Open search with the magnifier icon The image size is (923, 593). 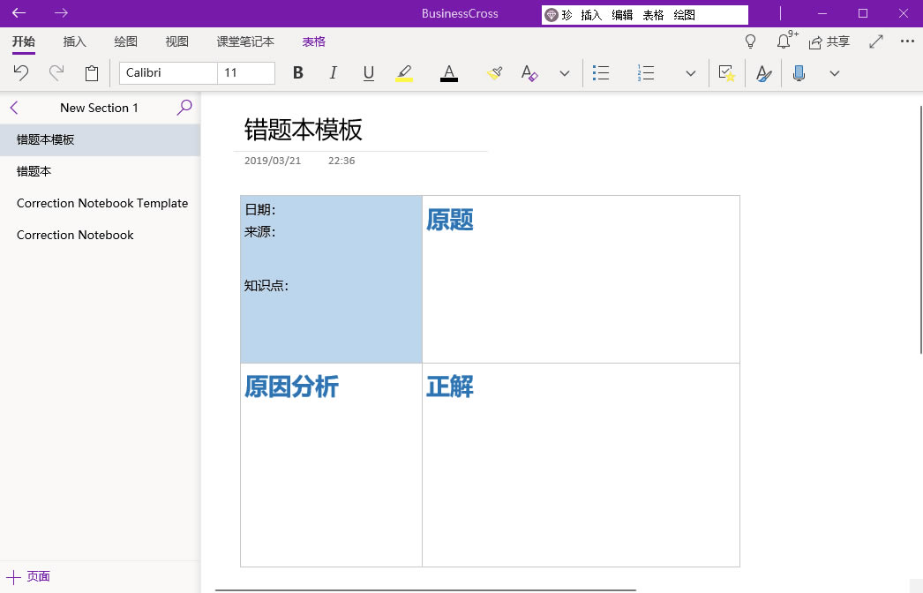click(x=184, y=108)
